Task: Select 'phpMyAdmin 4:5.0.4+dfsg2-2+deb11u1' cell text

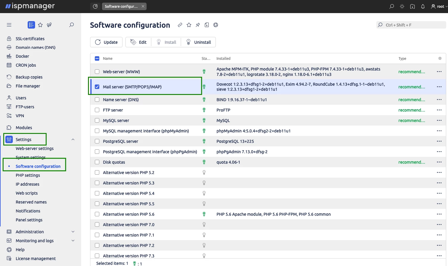Action: (254, 131)
